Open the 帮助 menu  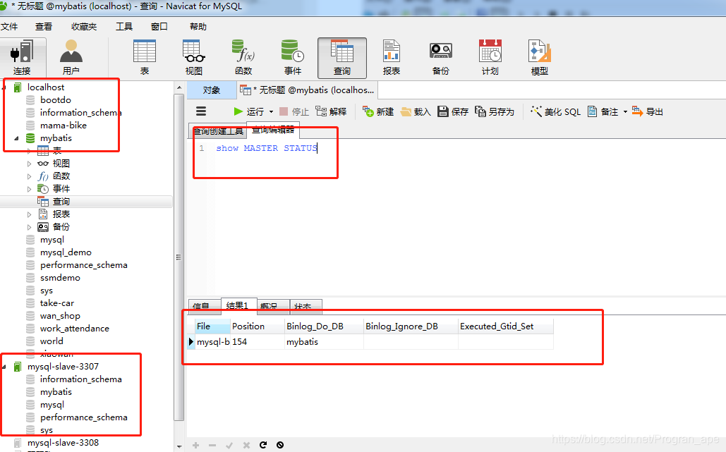pos(198,26)
